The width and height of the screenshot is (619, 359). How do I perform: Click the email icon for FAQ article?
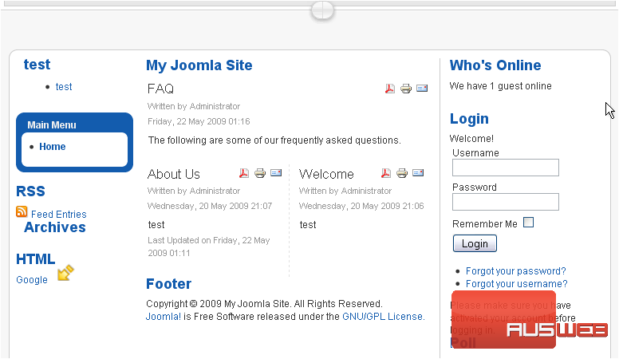(422, 89)
